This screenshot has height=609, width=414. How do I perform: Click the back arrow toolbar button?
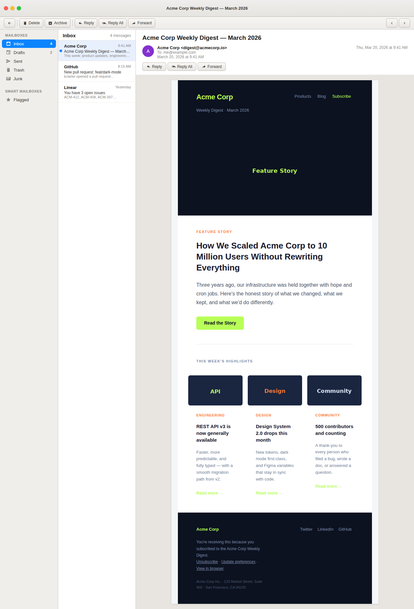(9, 23)
